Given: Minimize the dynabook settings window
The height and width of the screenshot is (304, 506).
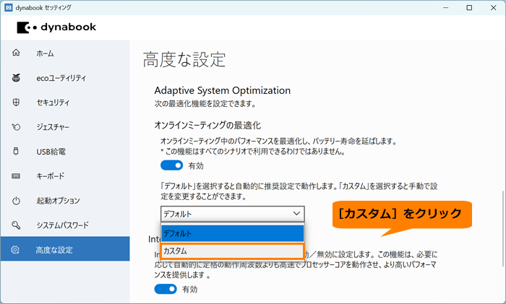Looking at the screenshot, I should 446,7.
